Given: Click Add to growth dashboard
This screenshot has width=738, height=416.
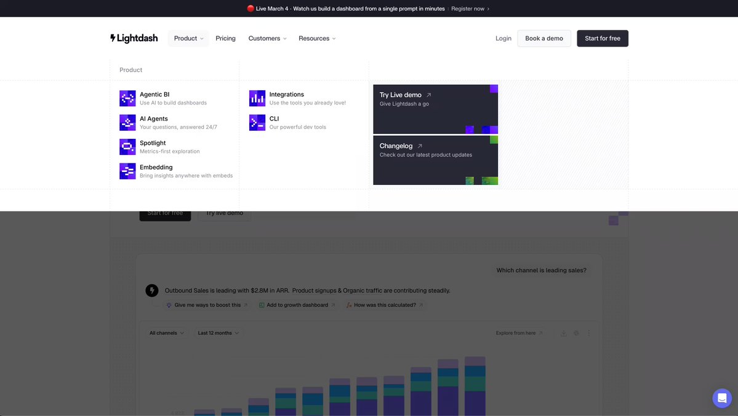Looking at the screenshot, I should point(297,305).
